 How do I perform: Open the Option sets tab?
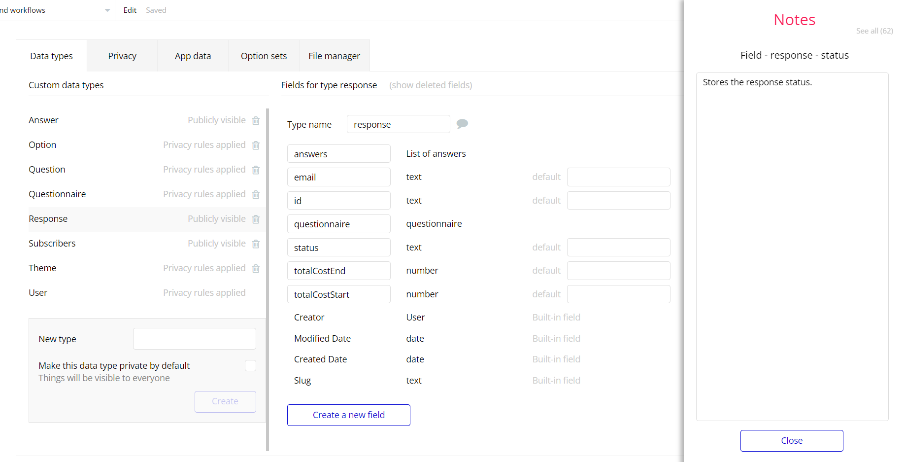[264, 56]
